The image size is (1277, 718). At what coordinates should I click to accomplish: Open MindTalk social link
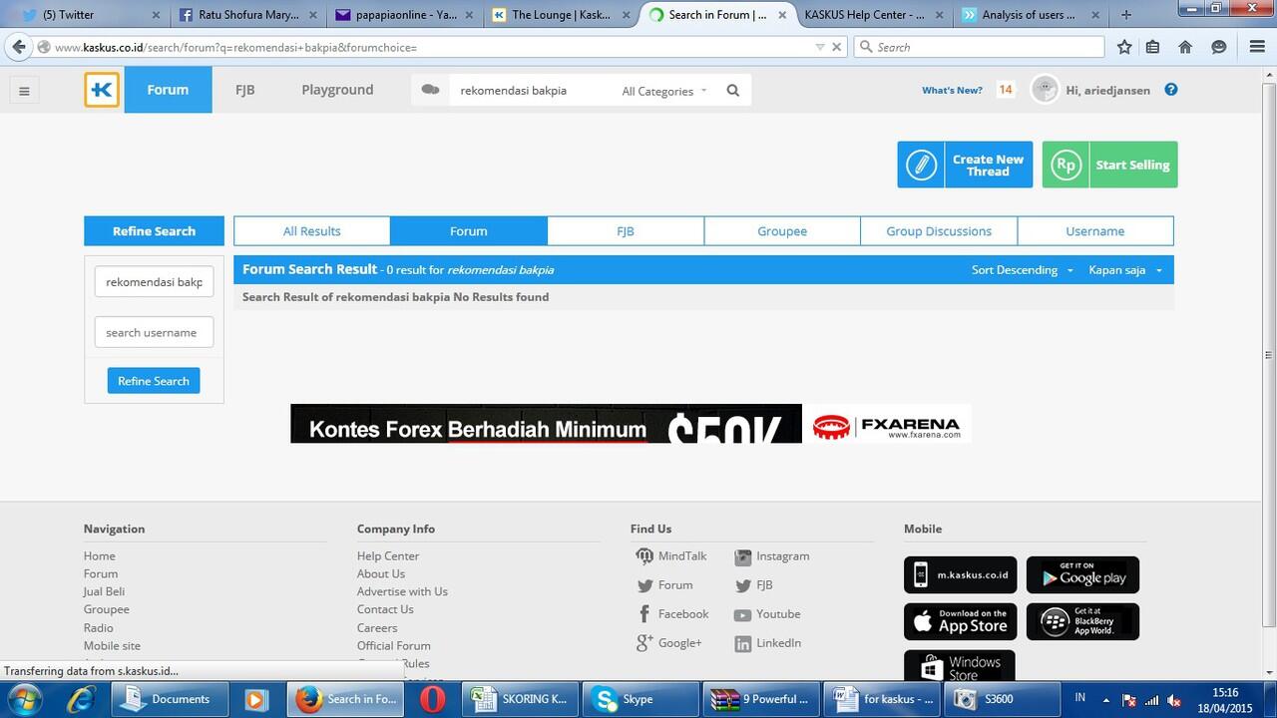(x=670, y=556)
